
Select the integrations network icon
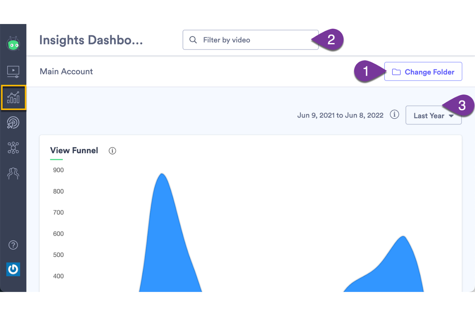(13, 148)
